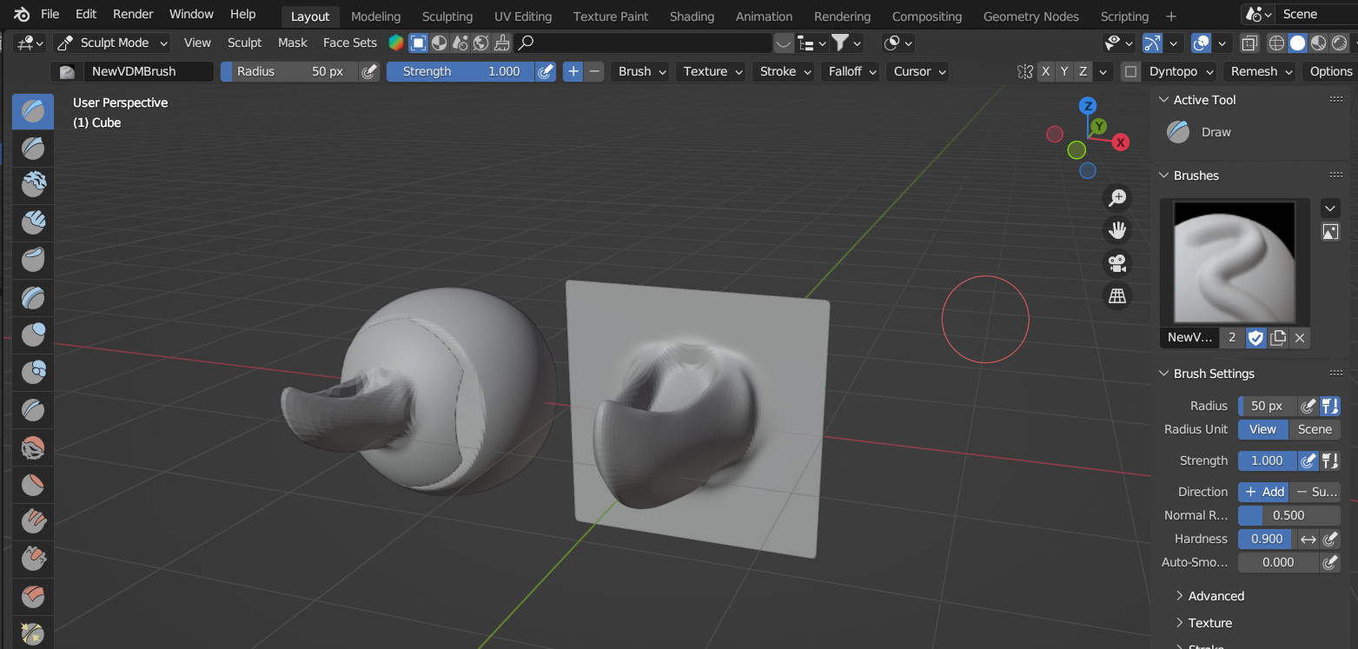This screenshot has height=649, width=1358.
Task: Select the Inflate brush tool
Action: coord(33,334)
